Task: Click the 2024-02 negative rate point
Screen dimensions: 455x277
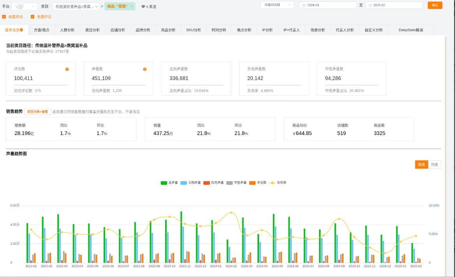Action: pos(231,213)
